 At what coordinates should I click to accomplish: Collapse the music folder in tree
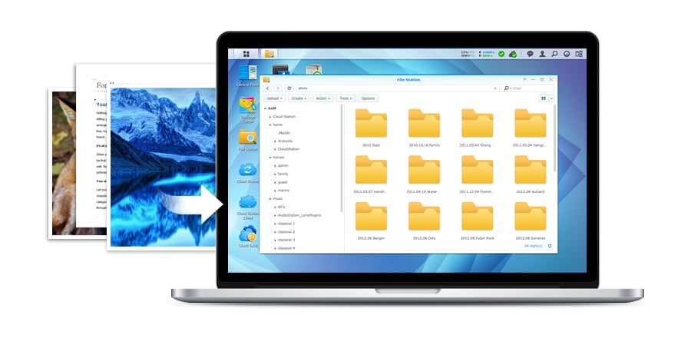pos(269,198)
